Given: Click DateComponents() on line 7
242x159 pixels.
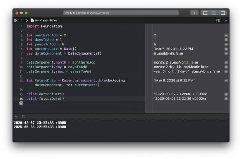Looking at the screenshot, I should (85, 53).
